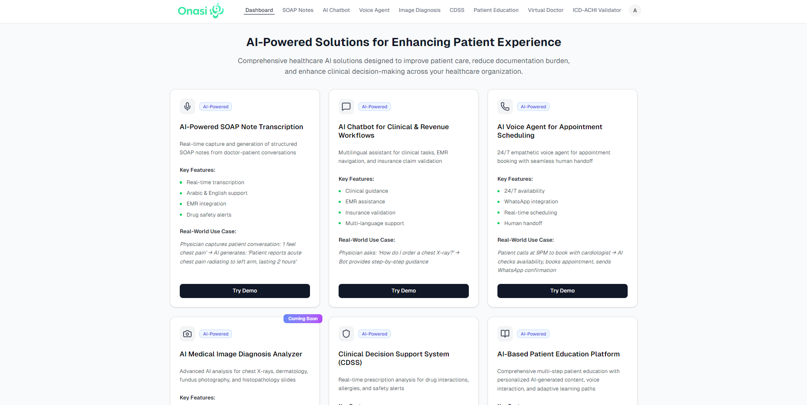The height and width of the screenshot is (405, 807).
Task: Click the phone icon on Voice Agent card
Action: coord(505,107)
